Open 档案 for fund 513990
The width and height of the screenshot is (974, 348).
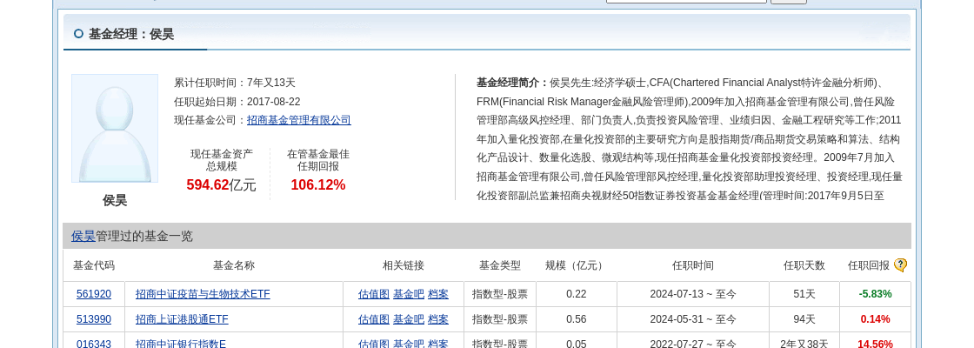(x=438, y=319)
